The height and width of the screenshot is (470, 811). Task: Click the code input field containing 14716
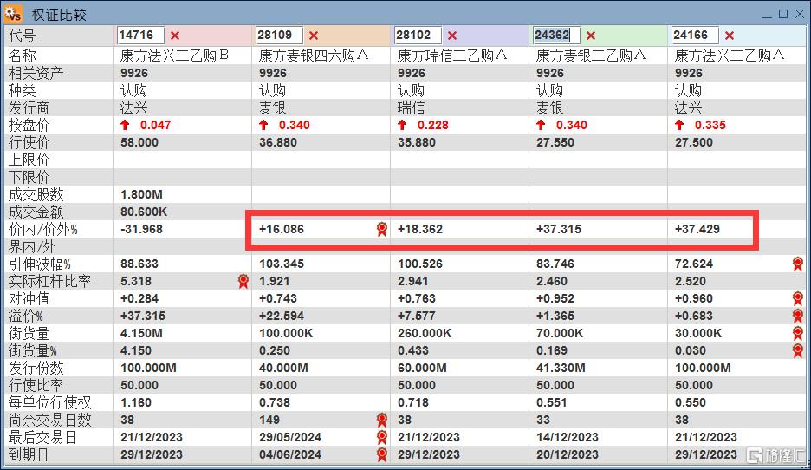(x=140, y=36)
